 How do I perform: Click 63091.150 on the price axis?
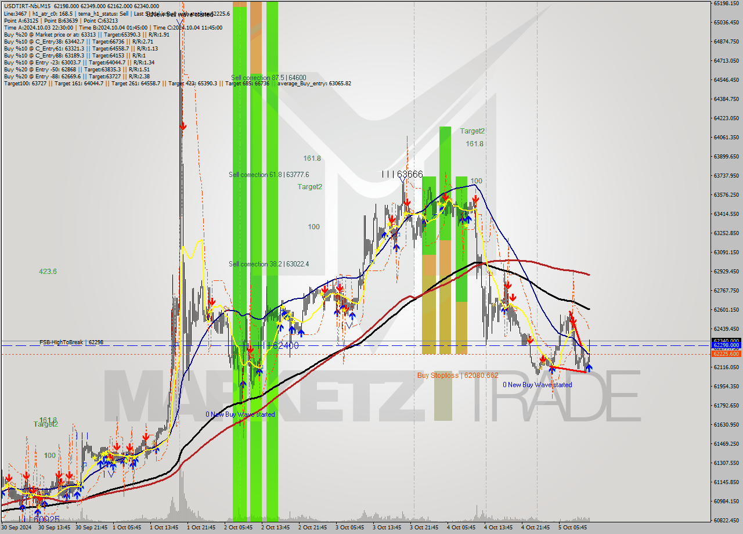tap(726, 252)
